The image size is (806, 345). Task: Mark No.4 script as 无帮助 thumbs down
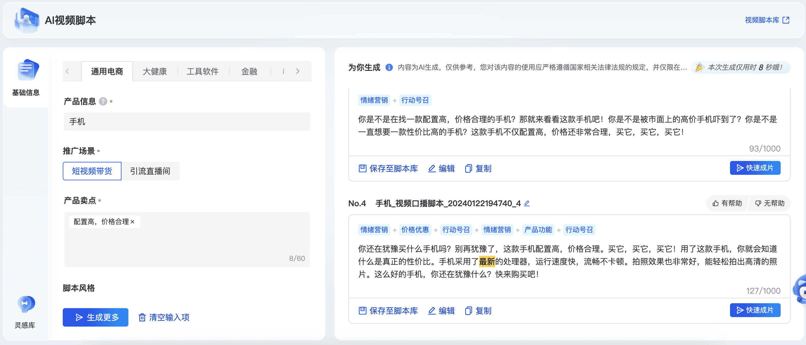[770, 204]
